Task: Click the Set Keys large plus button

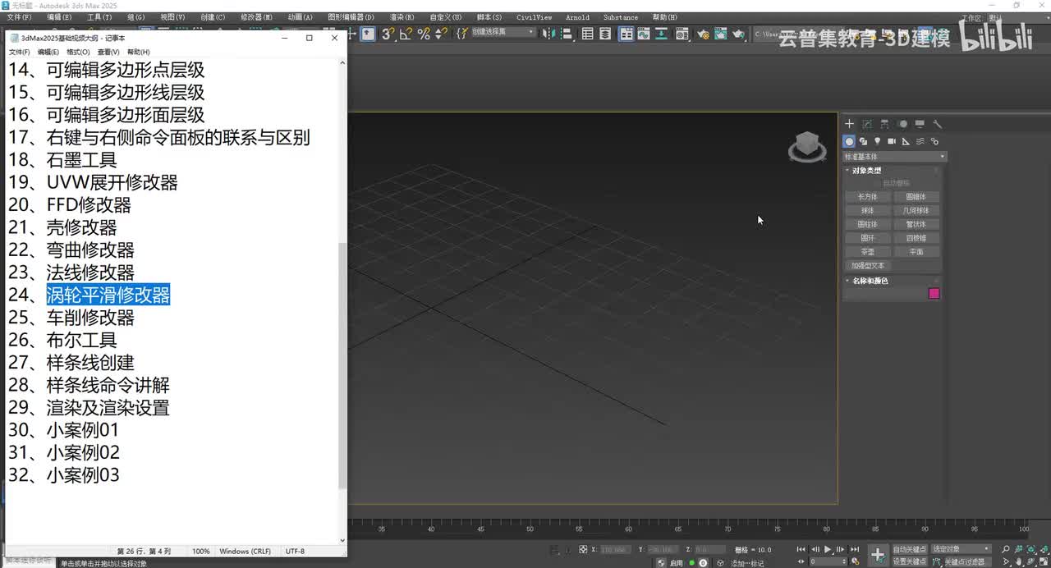Action: [878, 555]
